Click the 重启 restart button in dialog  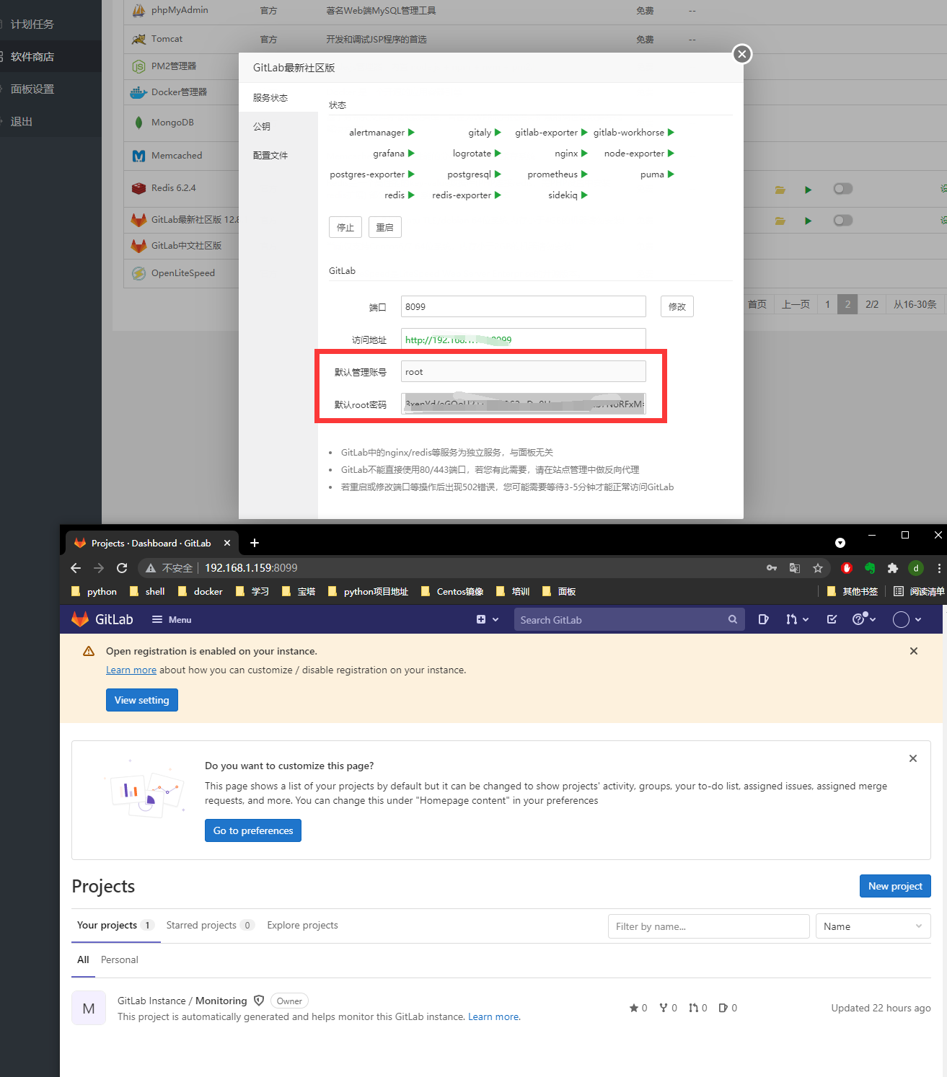pos(385,227)
